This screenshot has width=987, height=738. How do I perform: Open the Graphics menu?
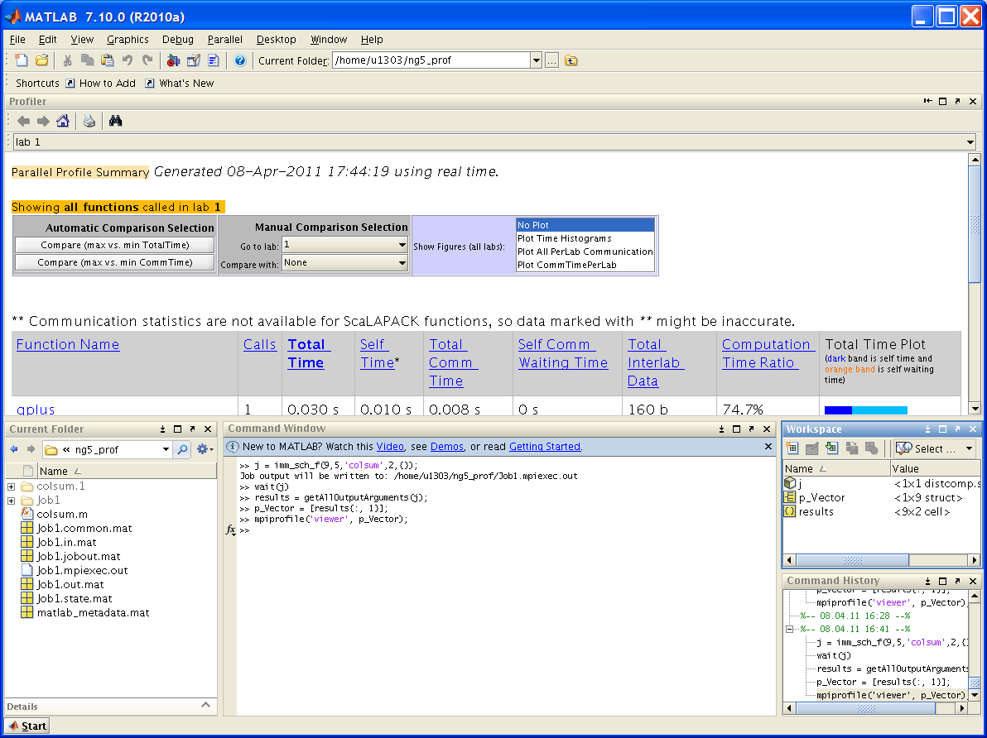128,39
